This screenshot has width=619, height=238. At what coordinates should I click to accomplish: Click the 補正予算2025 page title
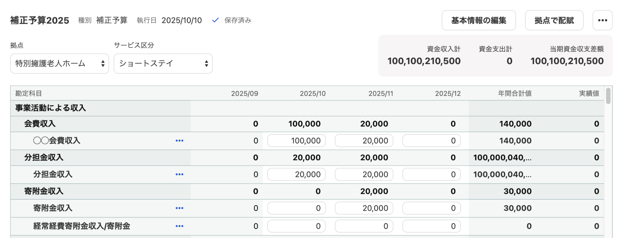[x=40, y=20]
